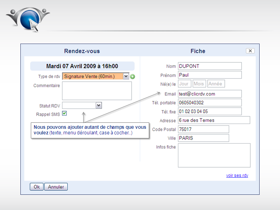Click the green plus icon beside Type de rdv
Viewport: 280px width, 210px height.
tap(132, 77)
